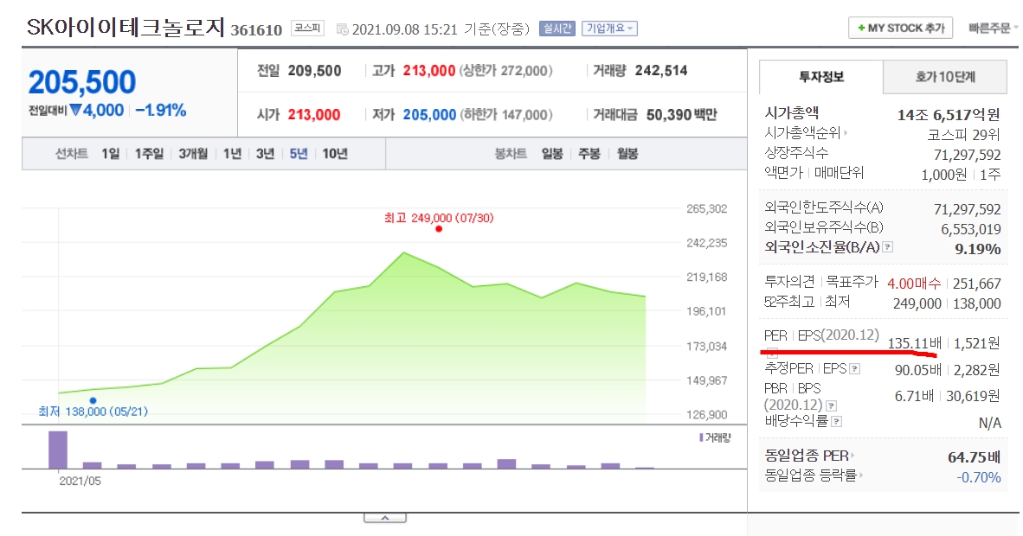Click the 거래량 chart legend
The height and width of the screenshot is (536, 1023).
(x=716, y=437)
